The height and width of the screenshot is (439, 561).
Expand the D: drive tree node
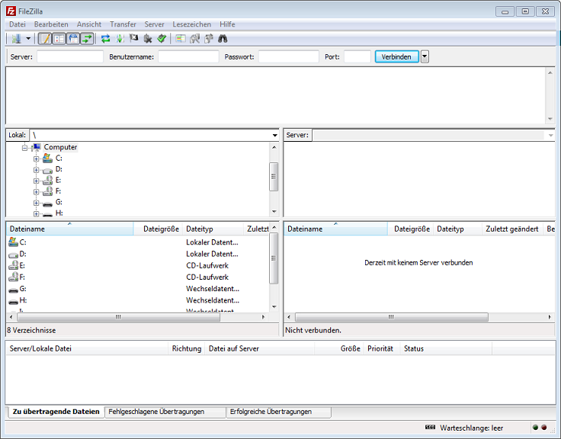click(36, 170)
